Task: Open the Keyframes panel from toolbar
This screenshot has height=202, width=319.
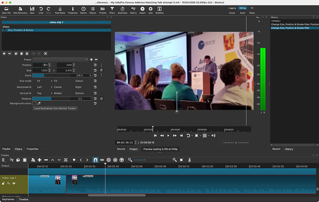Action: (123, 10)
